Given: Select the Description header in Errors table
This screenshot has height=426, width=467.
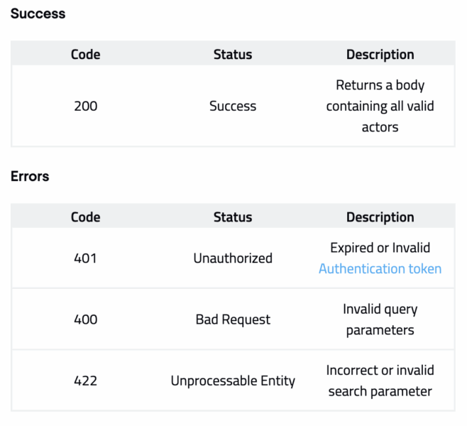Looking at the screenshot, I should click(x=380, y=217).
